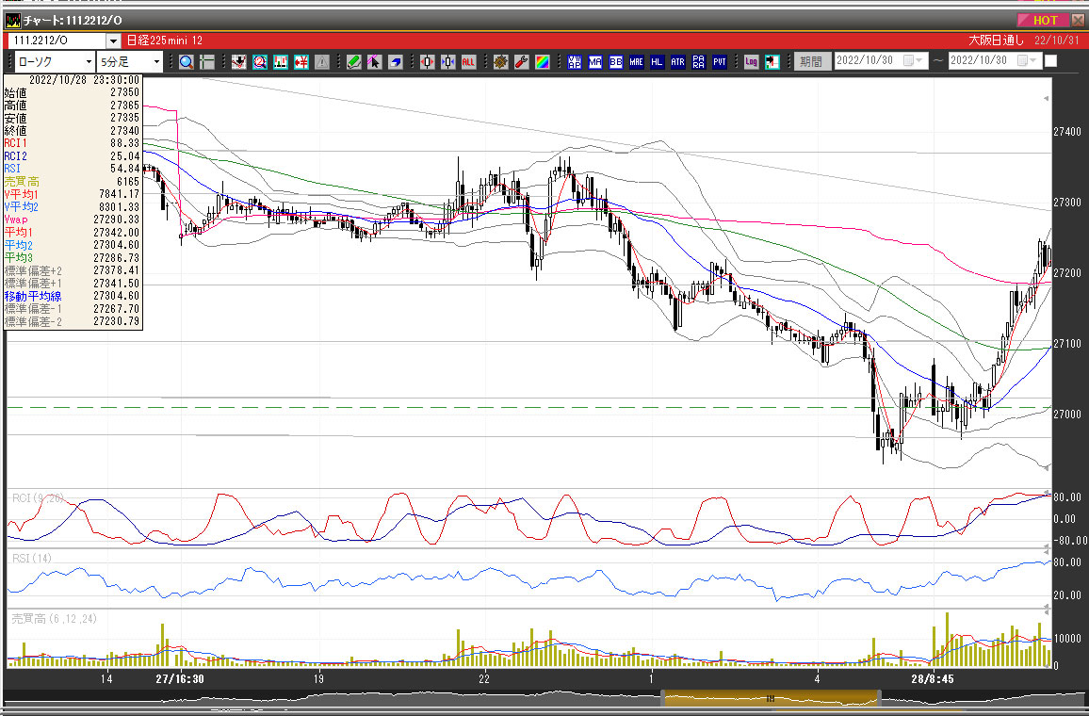This screenshot has height=716, width=1089.
Task: Click the candle icon with blue arrows
Action: (448, 62)
